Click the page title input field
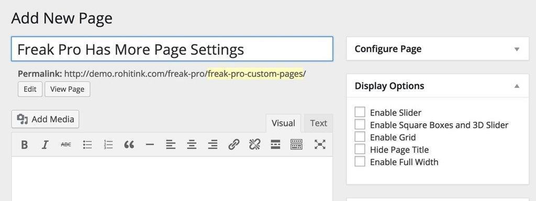Viewport: 536px width, 201px height. click(172, 49)
